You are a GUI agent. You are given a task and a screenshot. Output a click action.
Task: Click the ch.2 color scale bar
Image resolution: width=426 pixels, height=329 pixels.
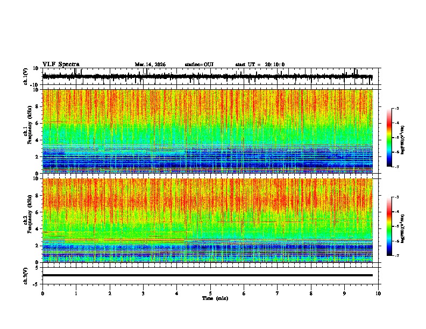click(389, 226)
